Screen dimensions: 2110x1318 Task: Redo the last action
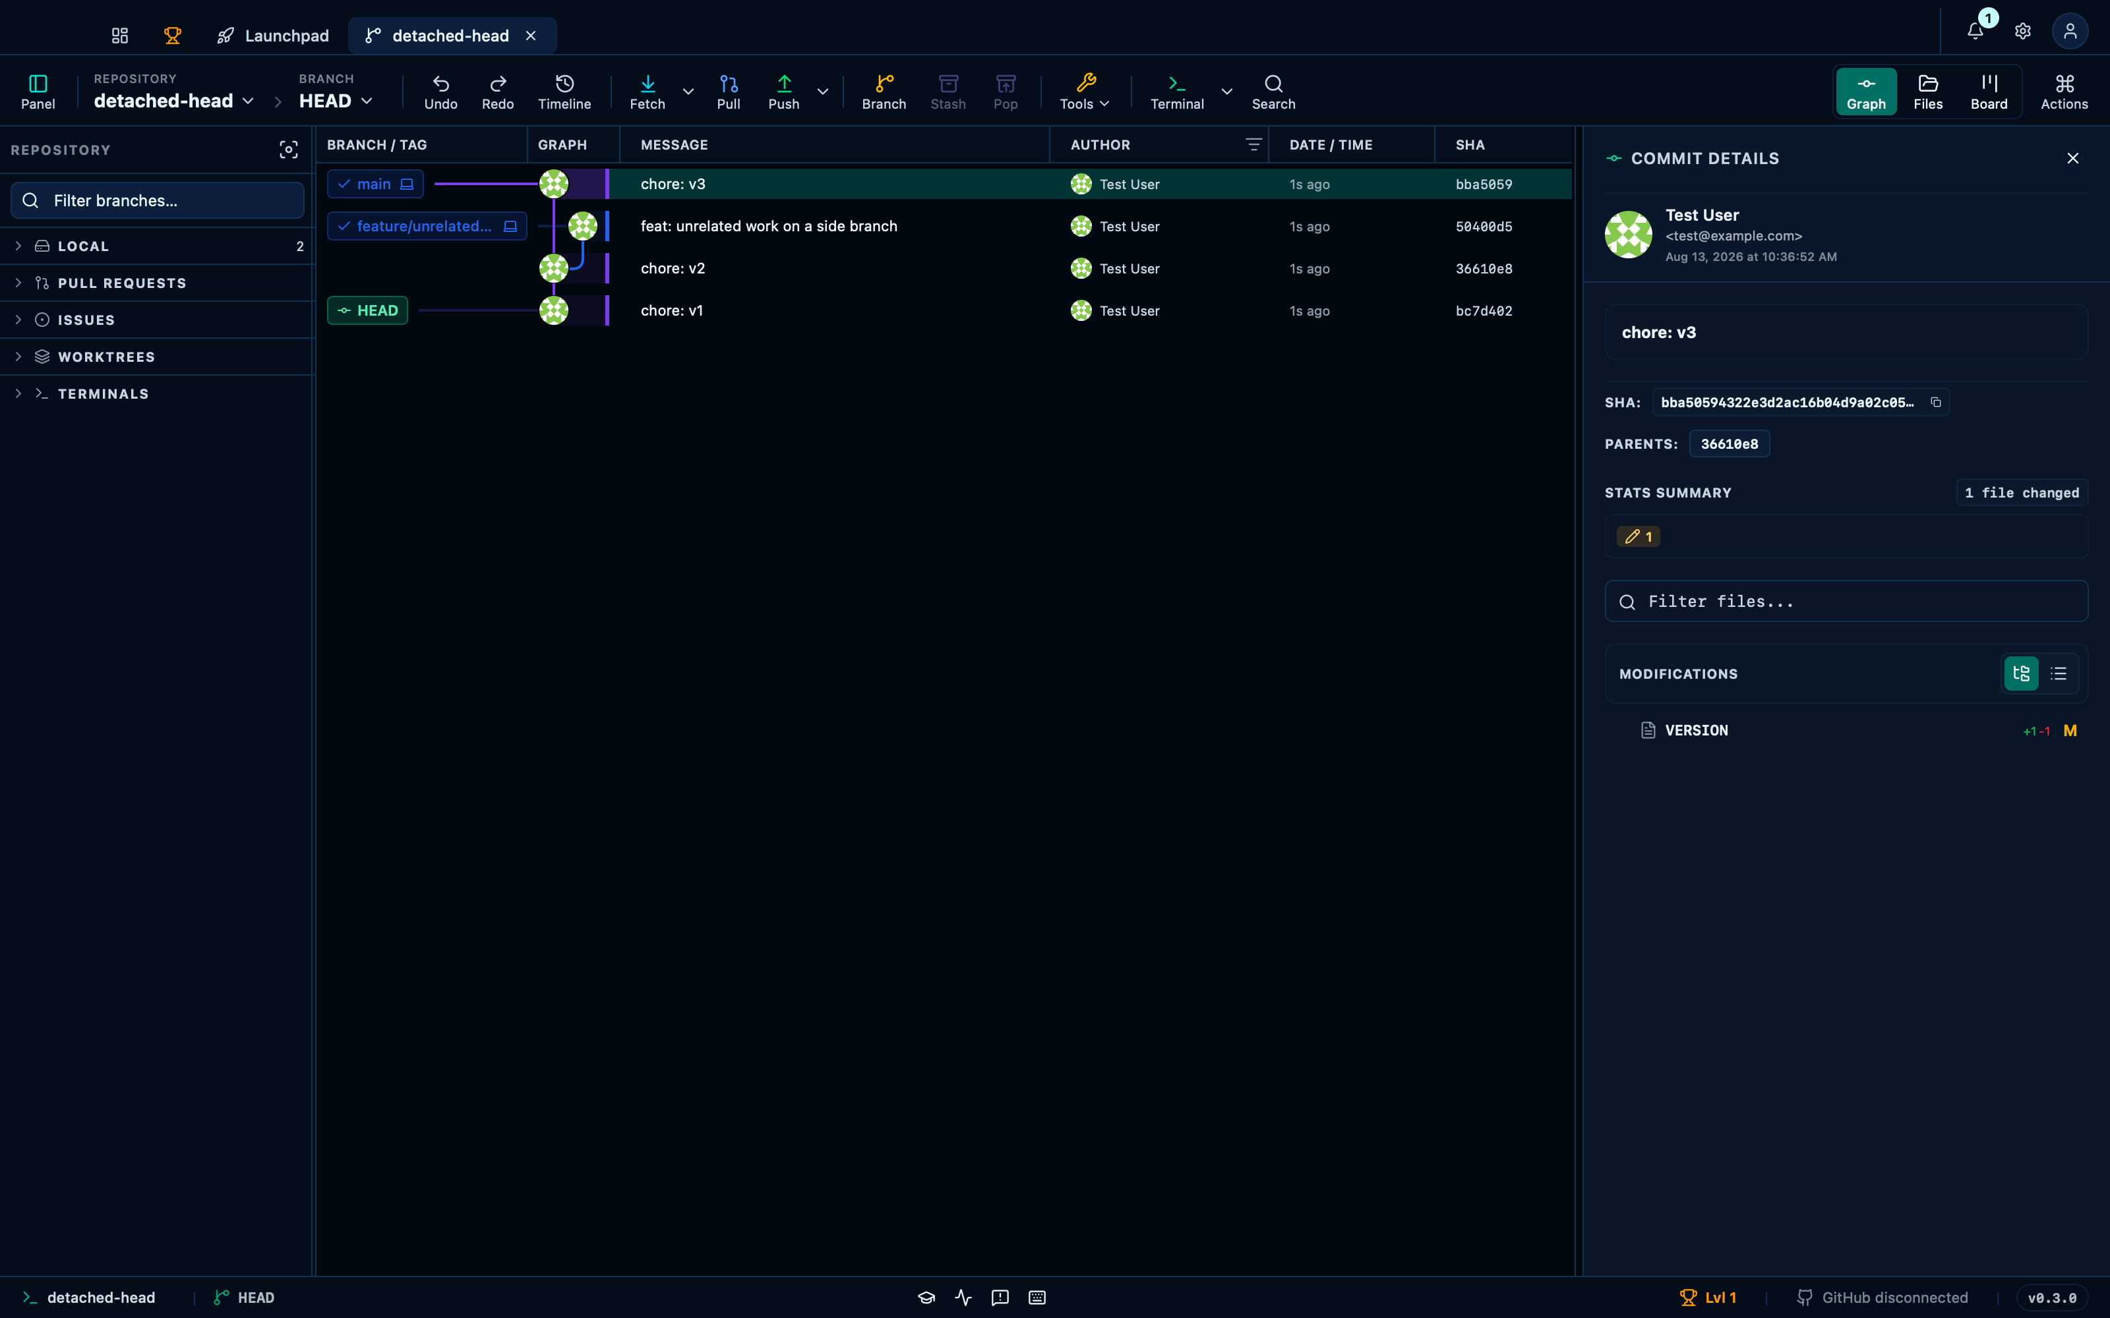498,92
